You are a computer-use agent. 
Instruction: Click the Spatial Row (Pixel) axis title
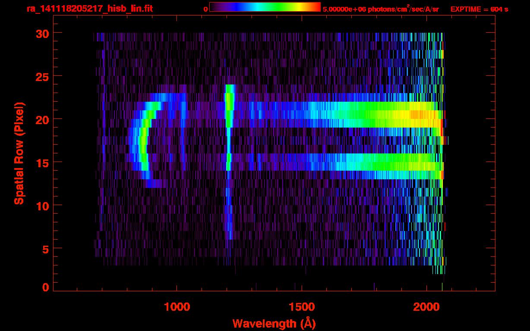[19, 153]
